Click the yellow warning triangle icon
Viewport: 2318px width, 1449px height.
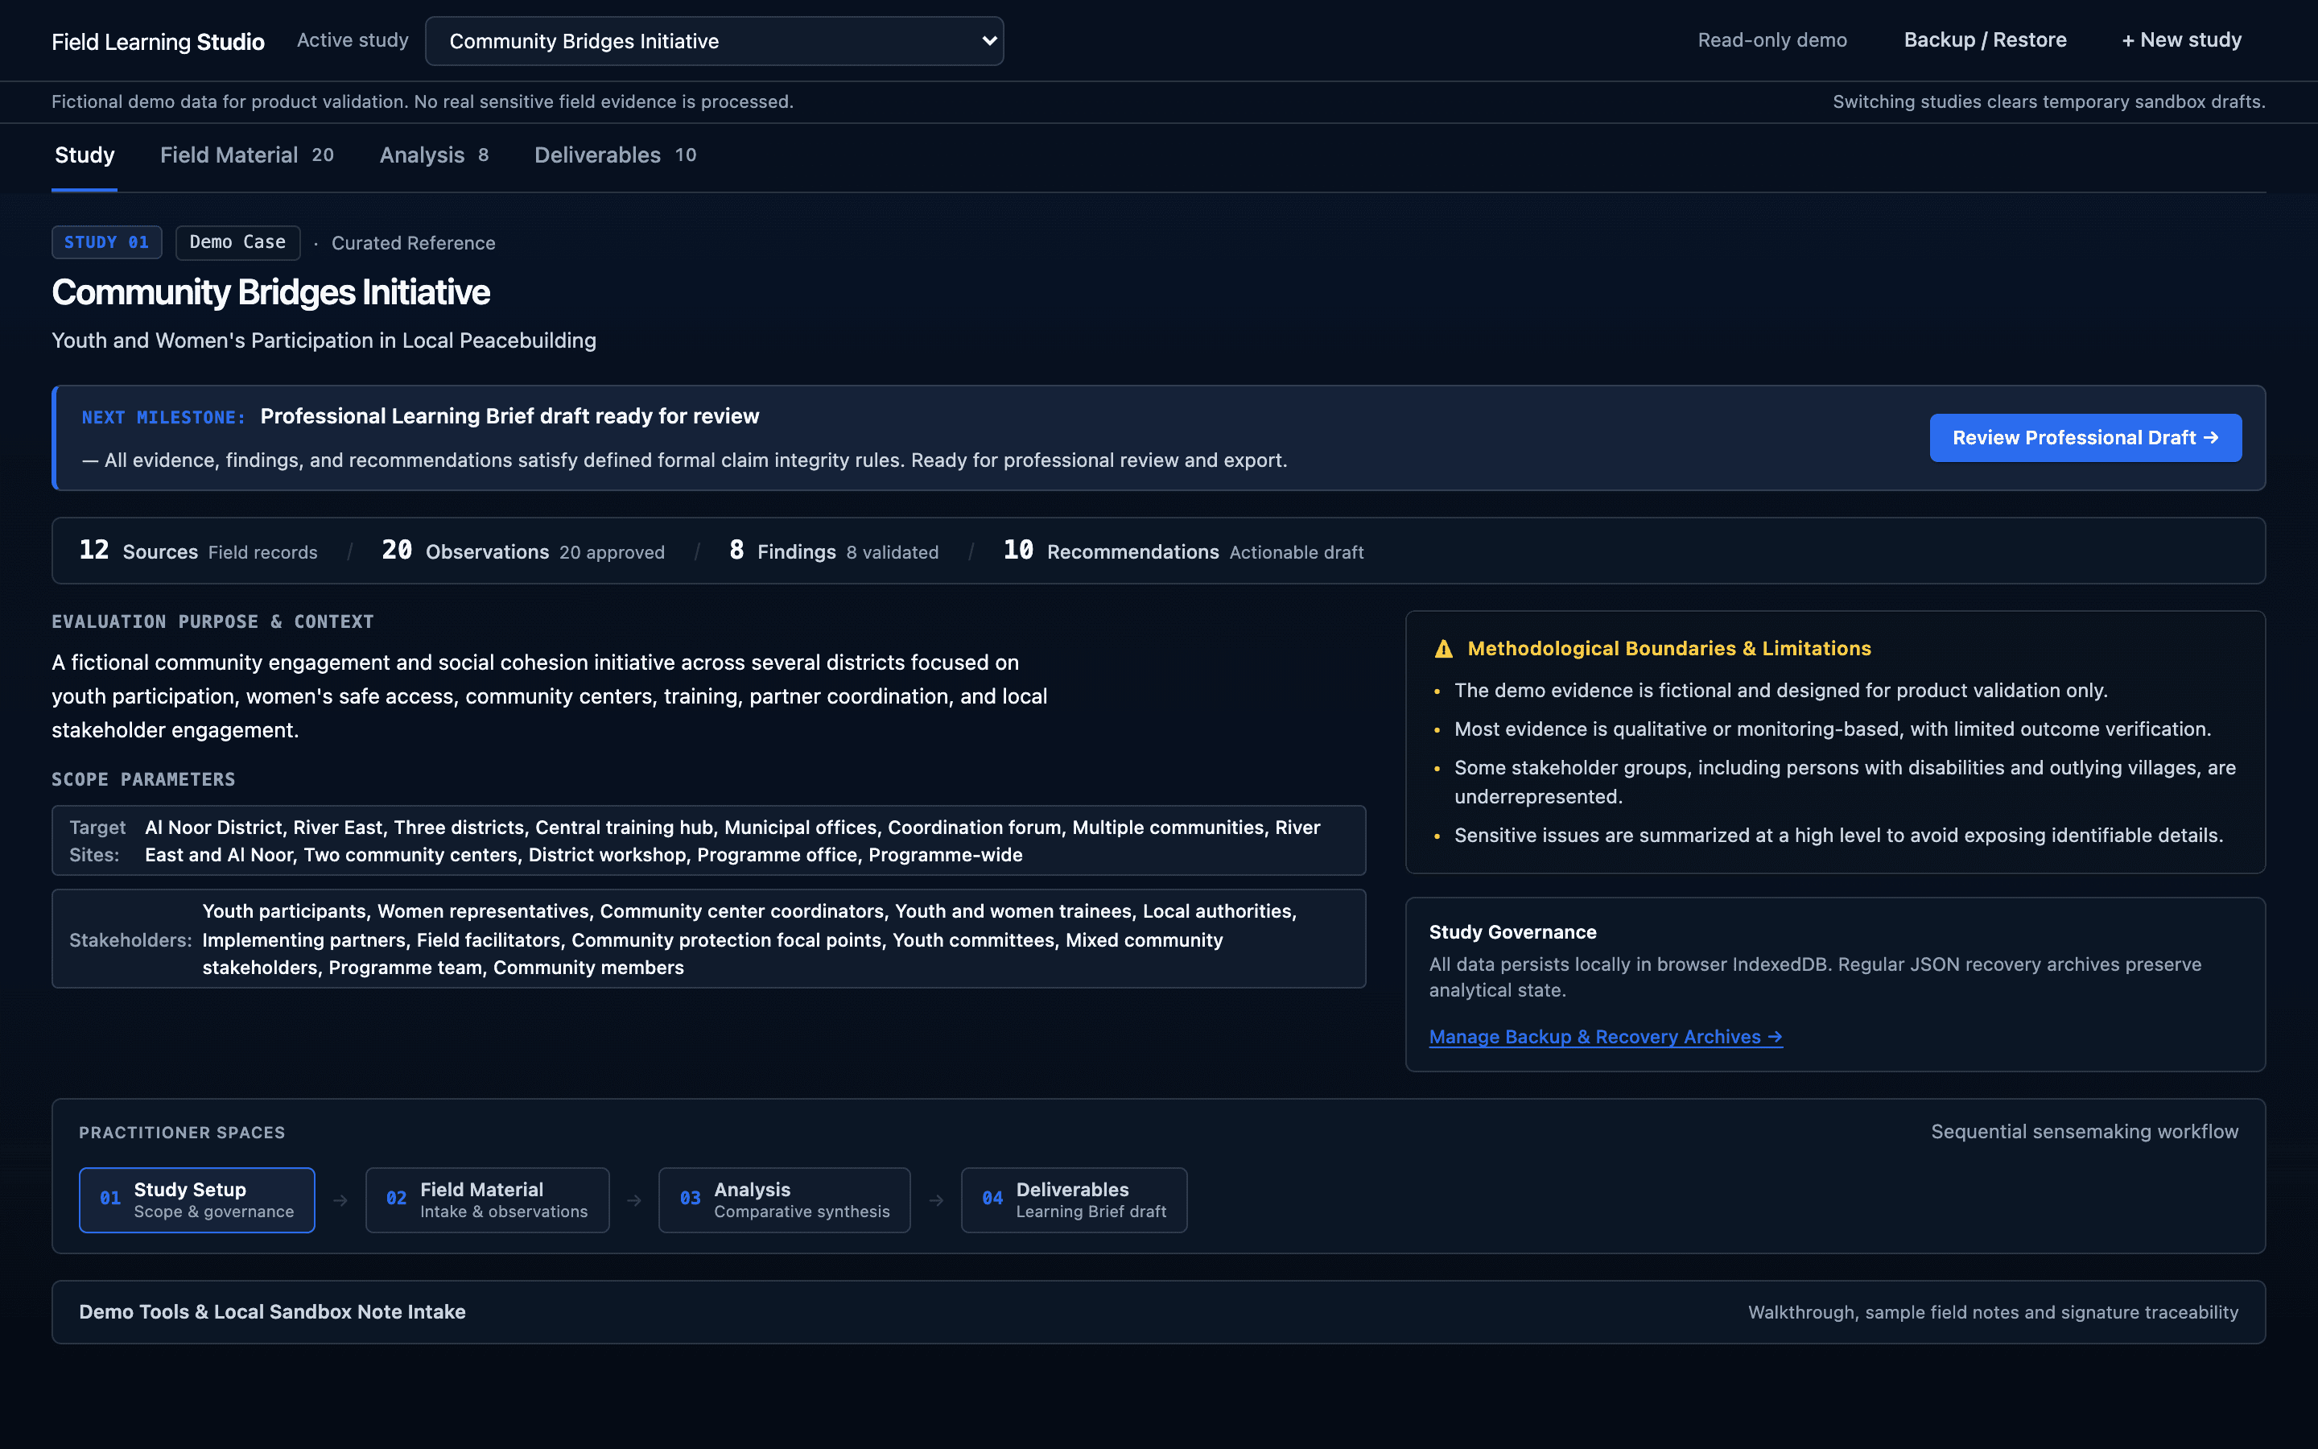1443,649
